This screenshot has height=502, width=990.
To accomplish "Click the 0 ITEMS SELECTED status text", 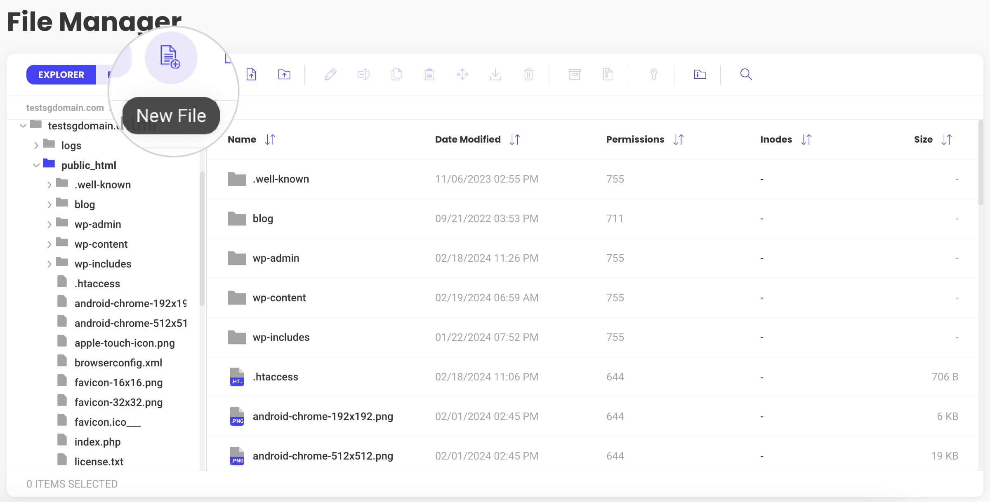I will (72, 484).
